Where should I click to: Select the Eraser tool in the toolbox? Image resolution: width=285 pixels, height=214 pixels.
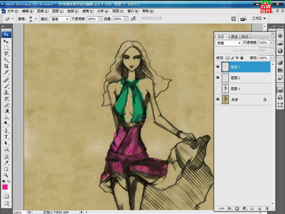point(6,105)
